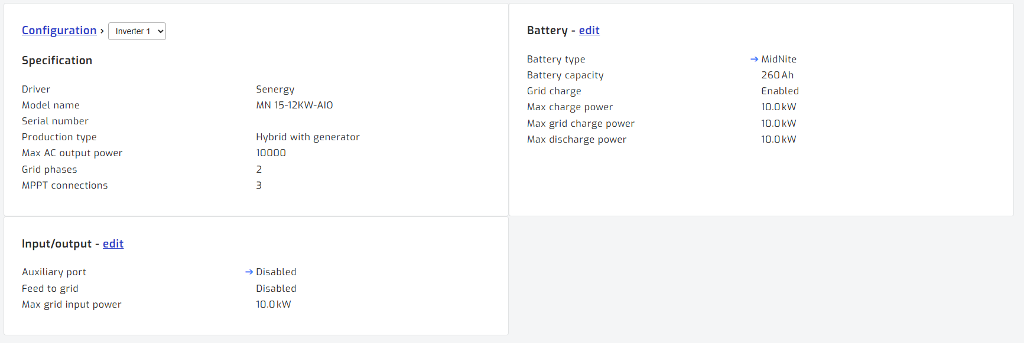Screen dimensions: 1024x343
Task: Click the arrow icon next to Auxiliary port
Action: pyautogui.click(x=248, y=272)
